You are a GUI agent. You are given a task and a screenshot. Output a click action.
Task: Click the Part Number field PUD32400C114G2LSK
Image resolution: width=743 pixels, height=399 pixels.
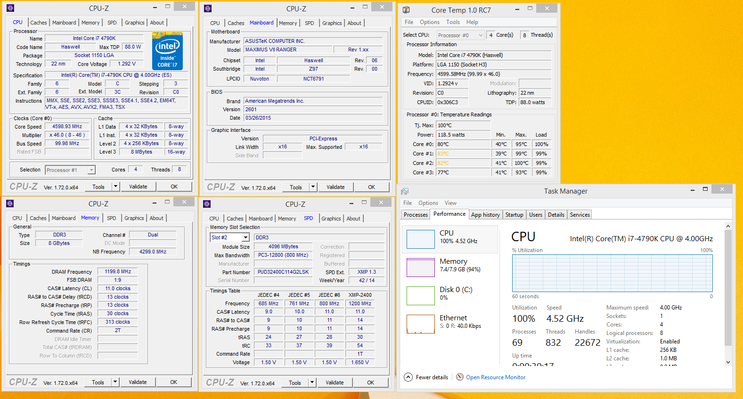[283, 272]
